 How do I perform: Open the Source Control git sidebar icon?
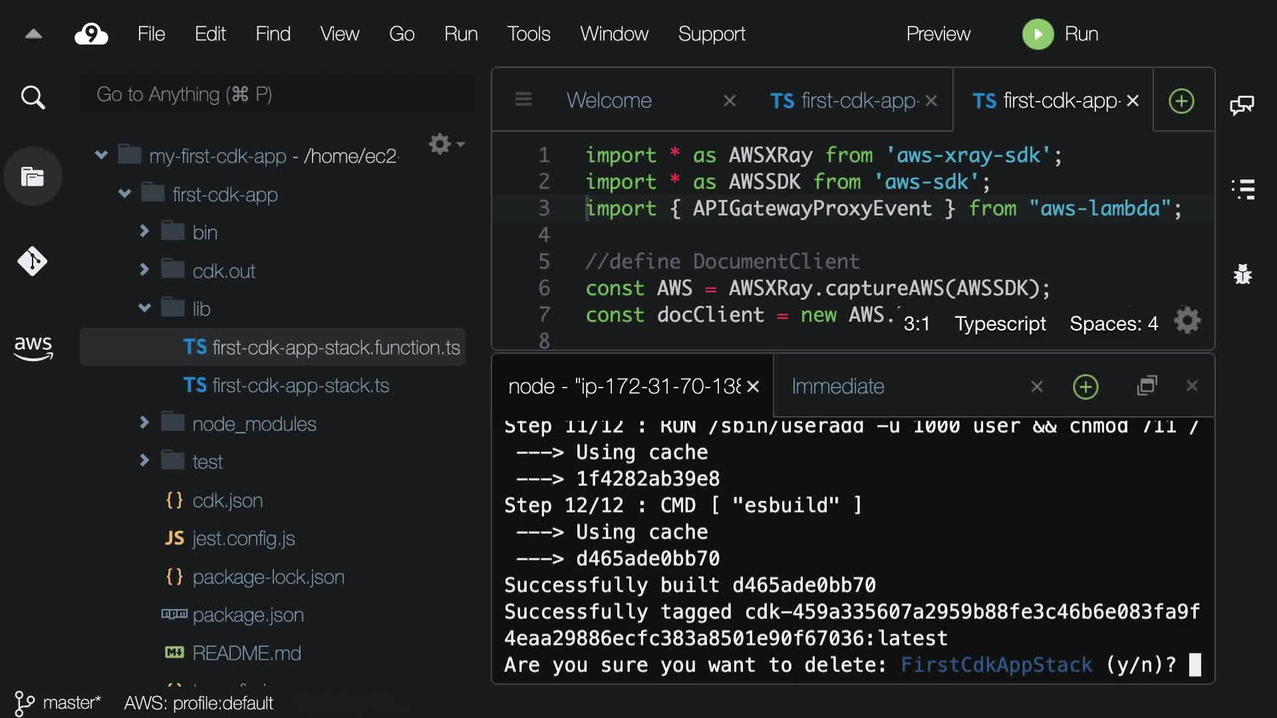click(x=33, y=261)
